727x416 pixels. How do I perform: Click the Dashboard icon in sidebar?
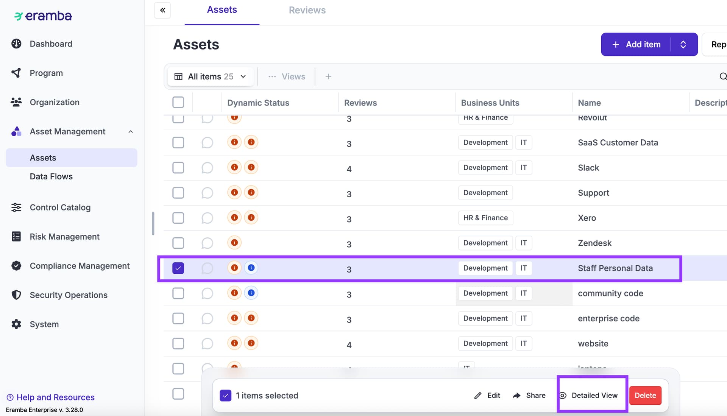pos(16,44)
